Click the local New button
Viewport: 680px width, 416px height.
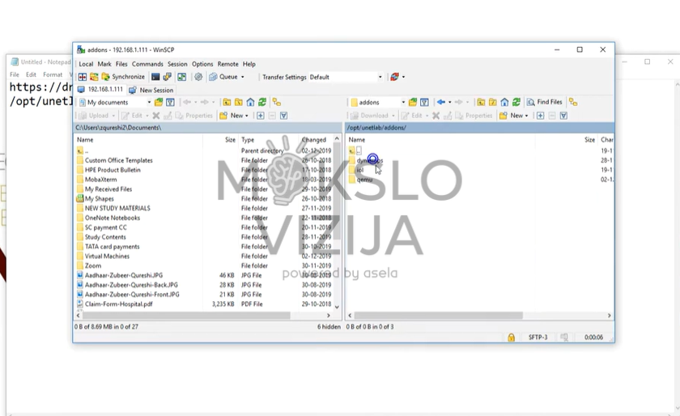click(x=234, y=116)
